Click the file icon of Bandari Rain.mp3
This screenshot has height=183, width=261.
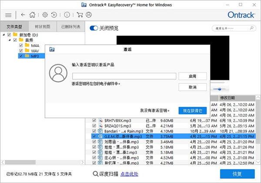tap(100, 131)
